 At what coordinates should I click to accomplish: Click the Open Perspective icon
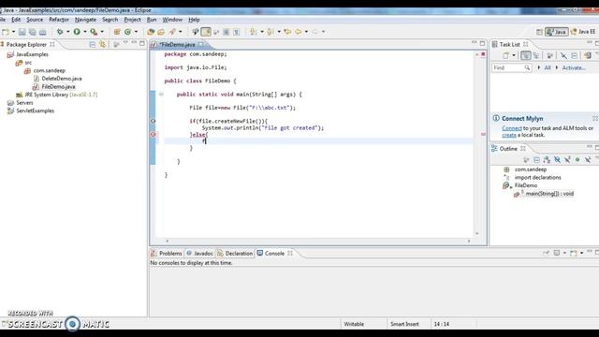point(539,32)
